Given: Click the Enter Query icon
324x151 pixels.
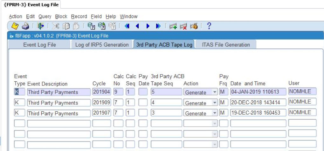Looking at the screenshot, I should (91, 26).
